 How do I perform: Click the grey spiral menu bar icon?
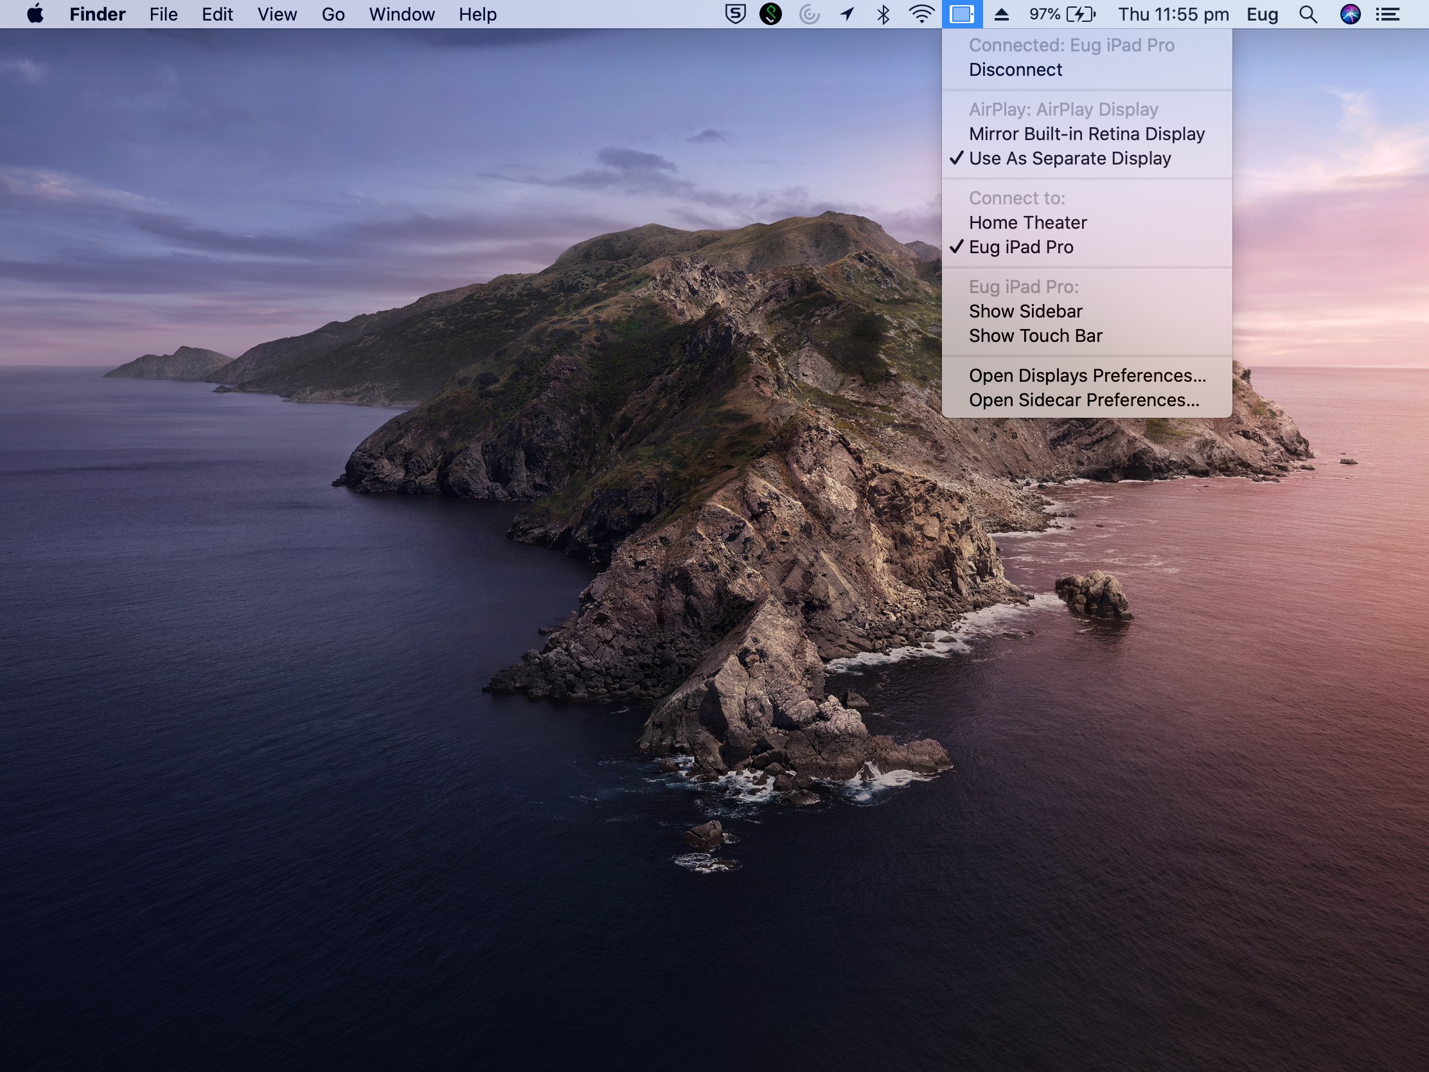(809, 14)
